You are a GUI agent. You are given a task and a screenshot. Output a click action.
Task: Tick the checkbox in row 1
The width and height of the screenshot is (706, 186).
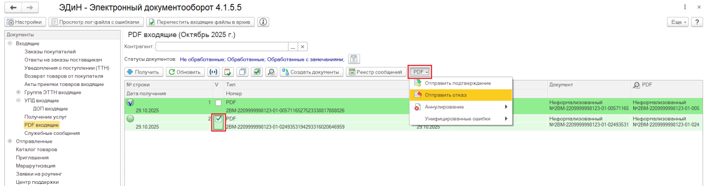pyautogui.click(x=218, y=103)
